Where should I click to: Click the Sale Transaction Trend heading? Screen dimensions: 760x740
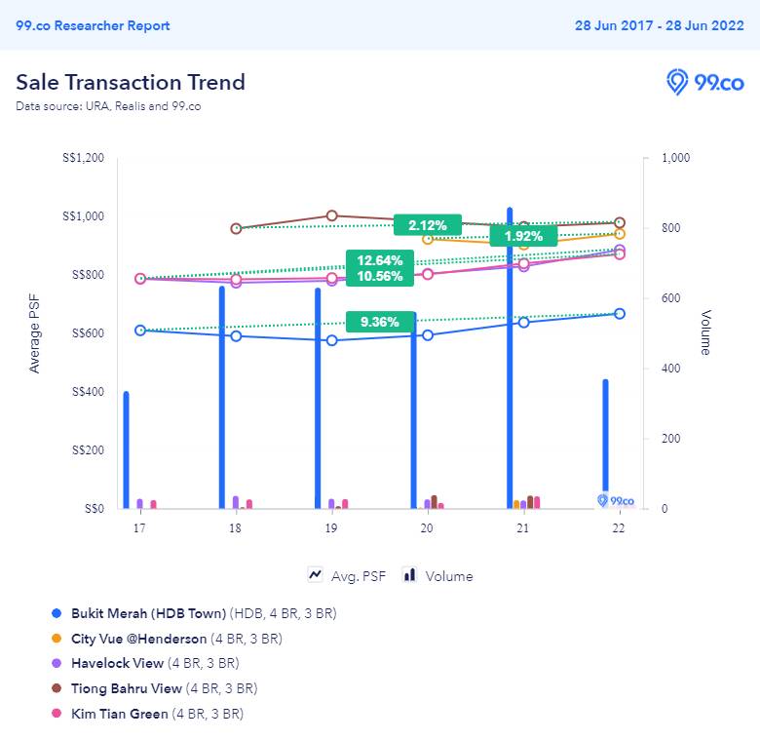(131, 82)
